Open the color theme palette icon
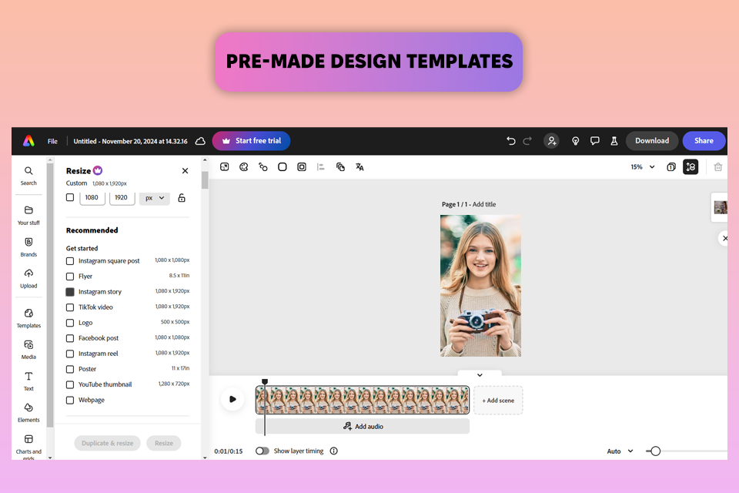Image resolution: width=739 pixels, height=493 pixels. (244, 167)
